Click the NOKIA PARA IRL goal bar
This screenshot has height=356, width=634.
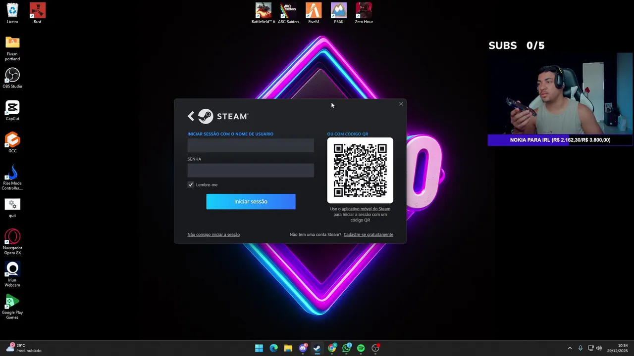click(x=560, y=140)
